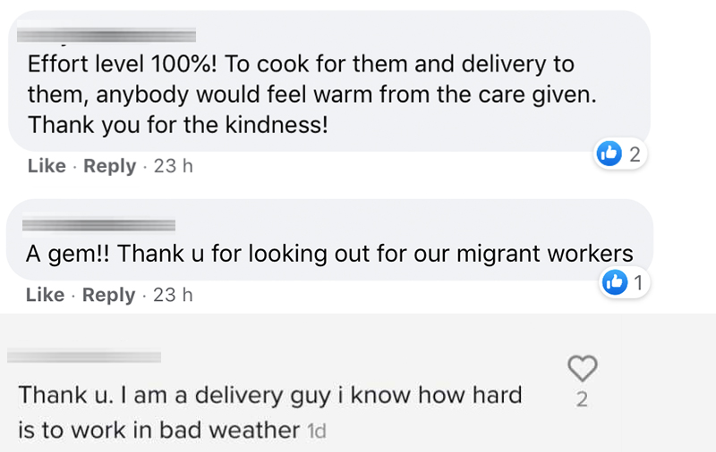Click the reaction count 1 on the "A gem!!" comment
This screenshot has height=452, width=716.
pos(637,283)
